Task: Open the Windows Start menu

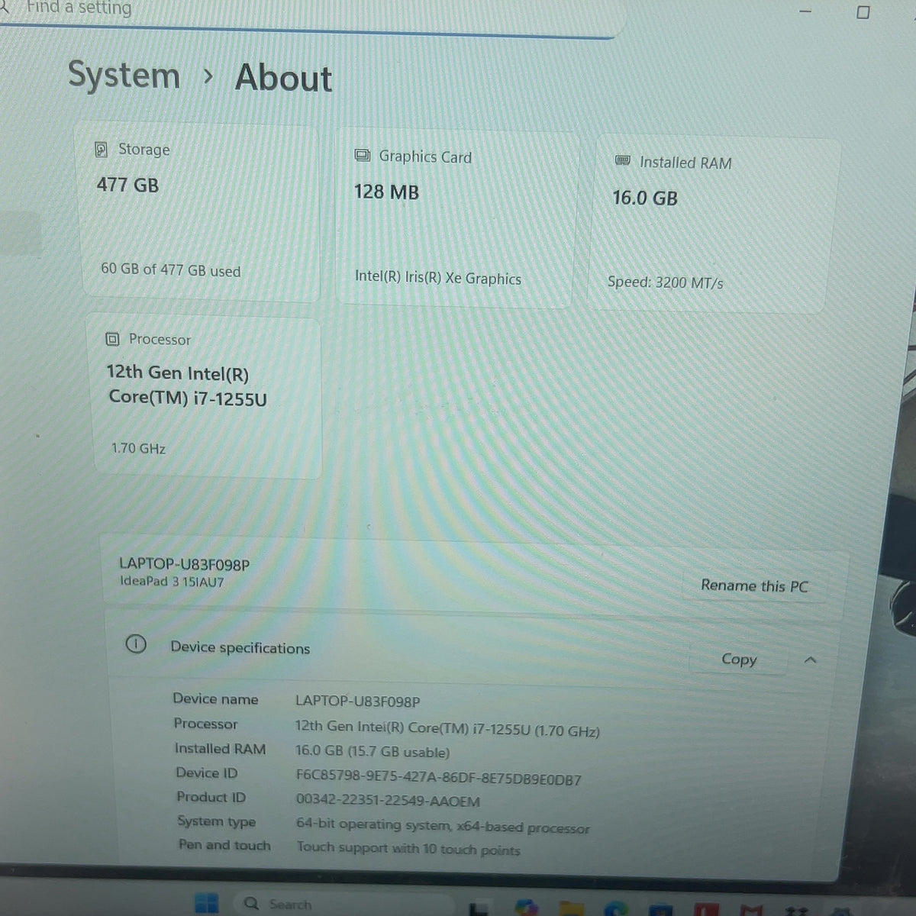Action: coord(207,904)
